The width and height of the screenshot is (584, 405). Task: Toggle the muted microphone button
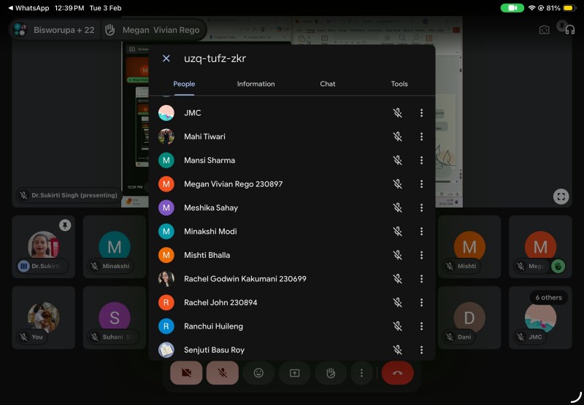(x=222, y=373)
